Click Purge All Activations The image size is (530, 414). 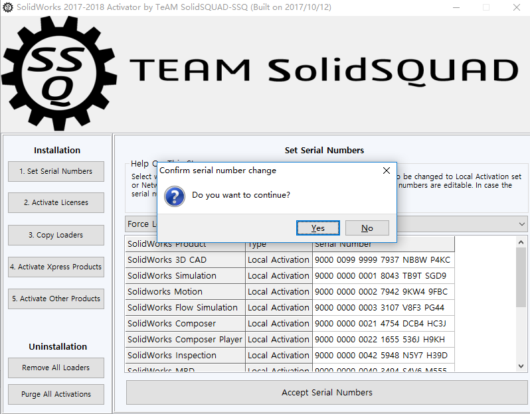[x=56, y=394]
